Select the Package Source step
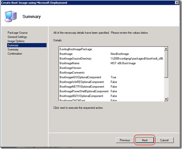 click(17, 32)
